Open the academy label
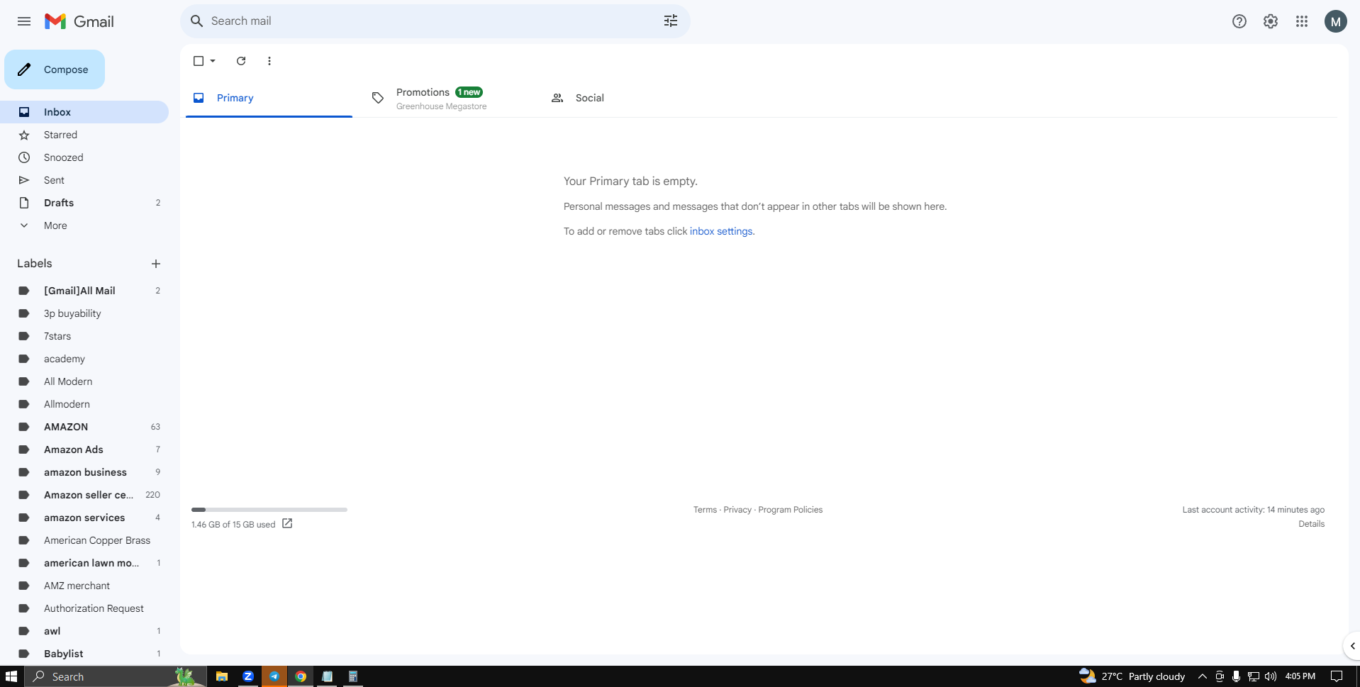This screenshot has height=687, width=1360. tap(84, 359)
